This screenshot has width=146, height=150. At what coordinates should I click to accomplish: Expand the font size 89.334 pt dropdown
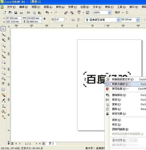click(x=138, y=20)
